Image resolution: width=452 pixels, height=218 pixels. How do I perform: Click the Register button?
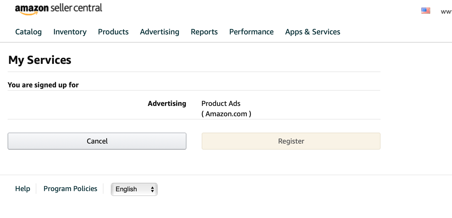click(291, 141)
